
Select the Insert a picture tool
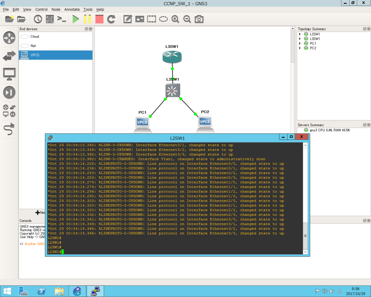coord(139,19)
